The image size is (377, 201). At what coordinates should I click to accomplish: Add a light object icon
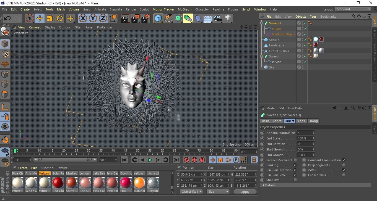228,18
